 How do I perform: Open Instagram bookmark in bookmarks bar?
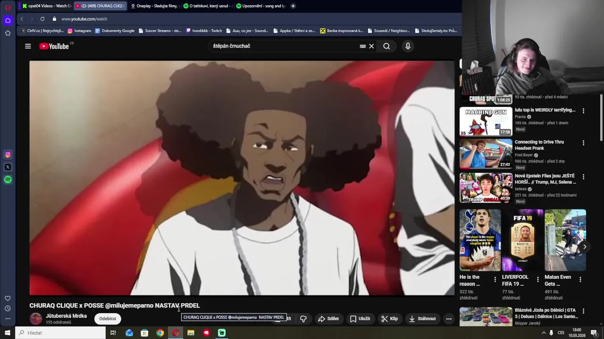coord(79,31)
